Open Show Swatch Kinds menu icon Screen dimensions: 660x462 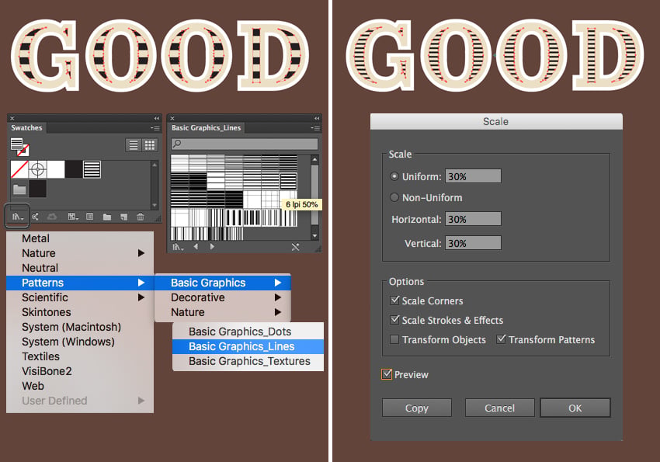coord(73,217)
